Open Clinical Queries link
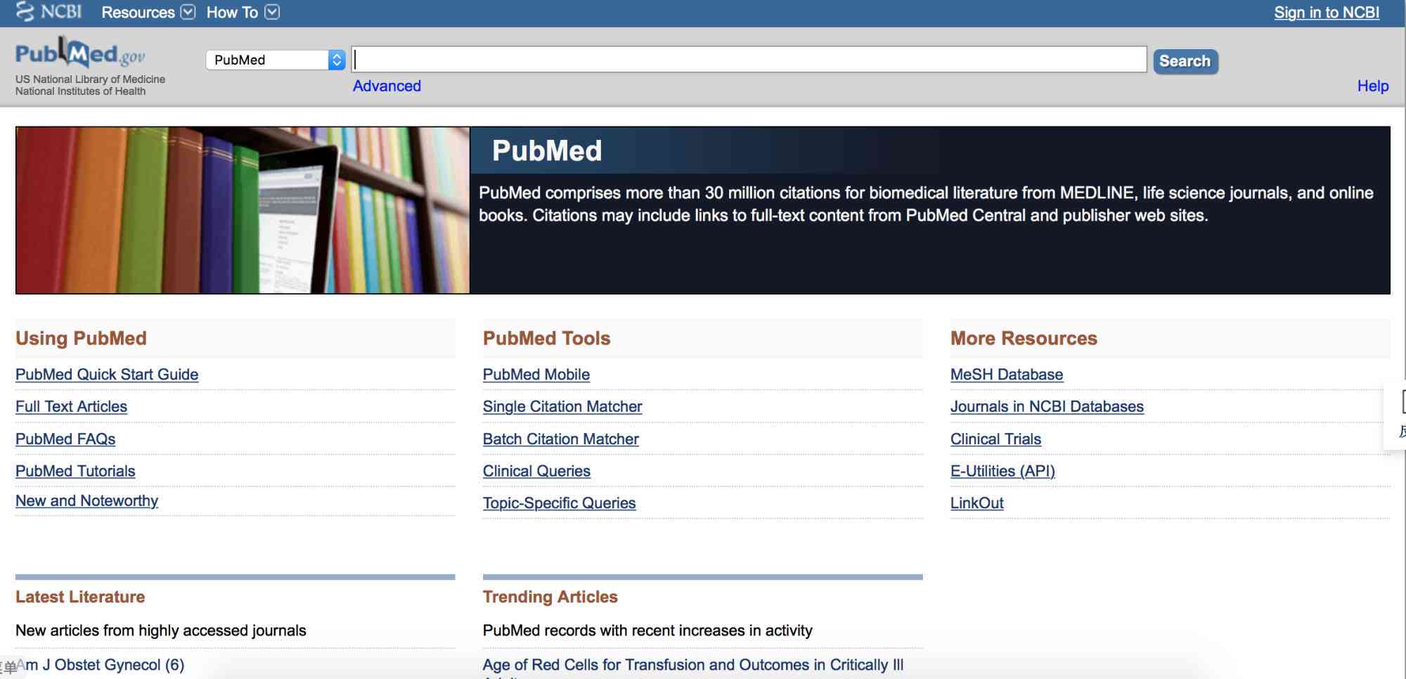Image resolution: width=1406 pixels, height=679 pixels. (x=536, y=472)
